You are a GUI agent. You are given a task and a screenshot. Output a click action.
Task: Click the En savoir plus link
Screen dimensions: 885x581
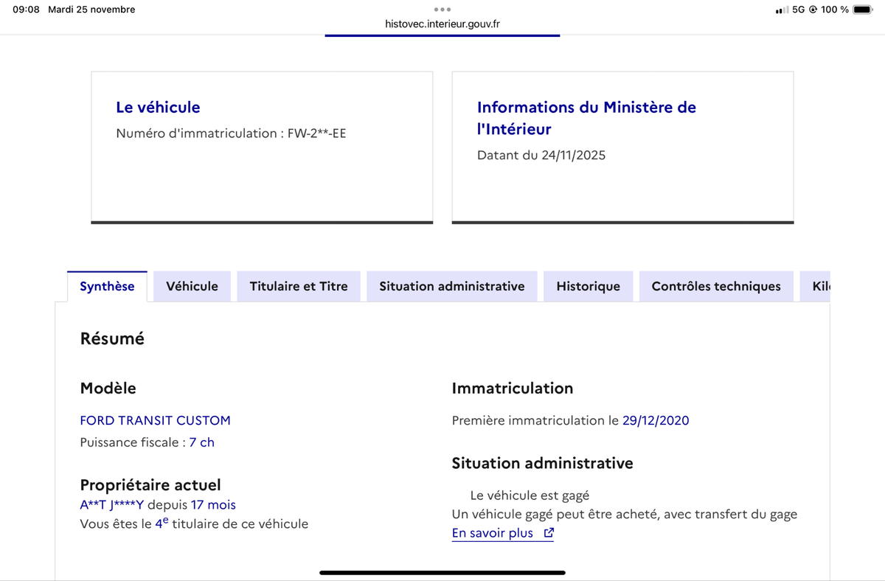pos(502,533)
